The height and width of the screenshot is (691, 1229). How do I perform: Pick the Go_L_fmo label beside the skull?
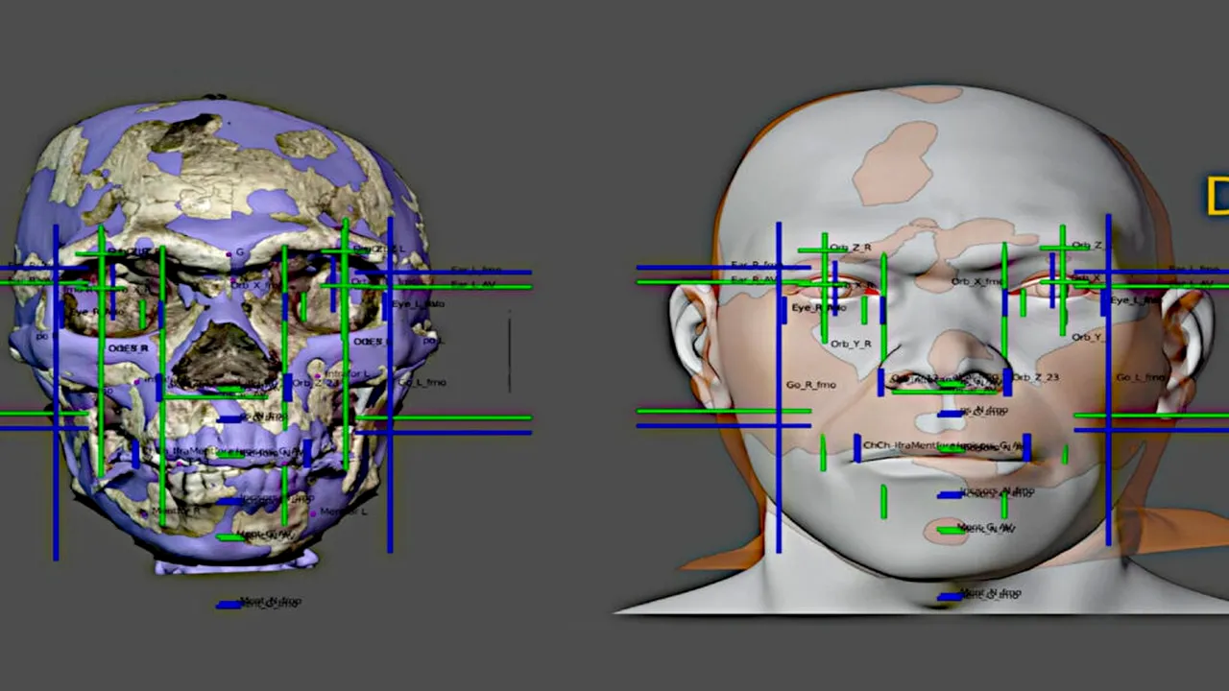point(422,382)
